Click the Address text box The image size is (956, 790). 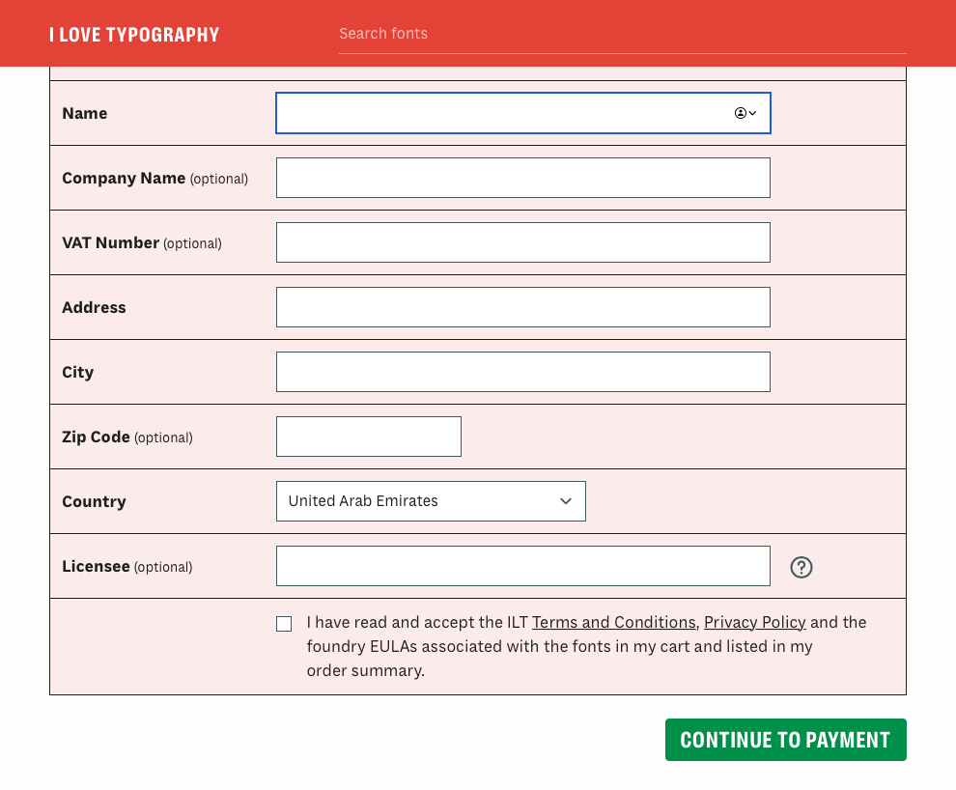pos(522,307)
